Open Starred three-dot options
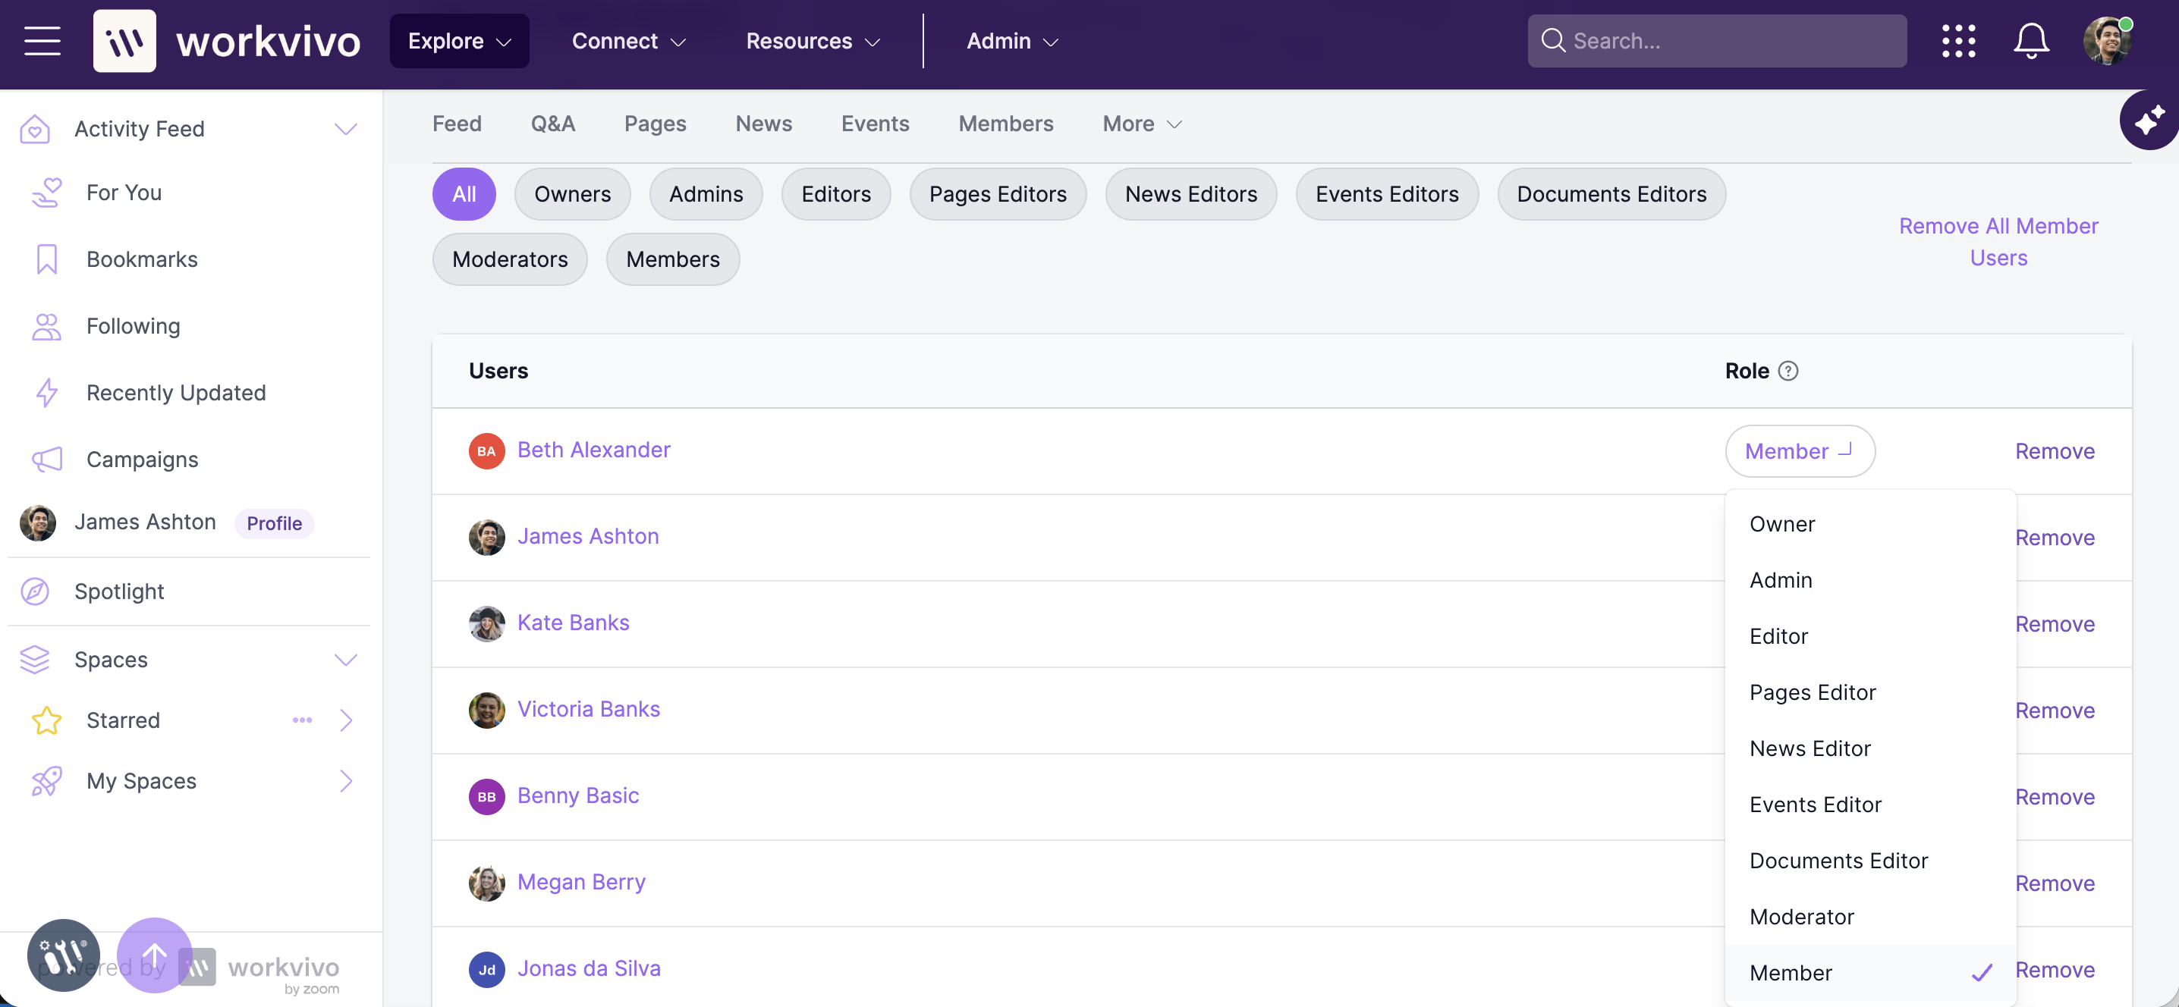Image resolution: width=2179 pixels, height=1007 pixels. pyautogui.click(x=302, y=720)
